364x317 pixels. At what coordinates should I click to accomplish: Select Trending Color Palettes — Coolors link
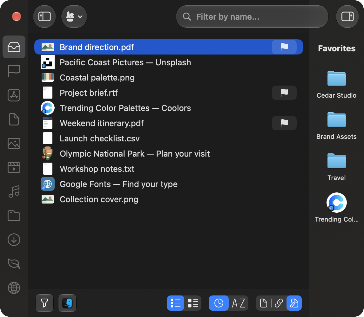pyautogui.click(x=169, y=108)
